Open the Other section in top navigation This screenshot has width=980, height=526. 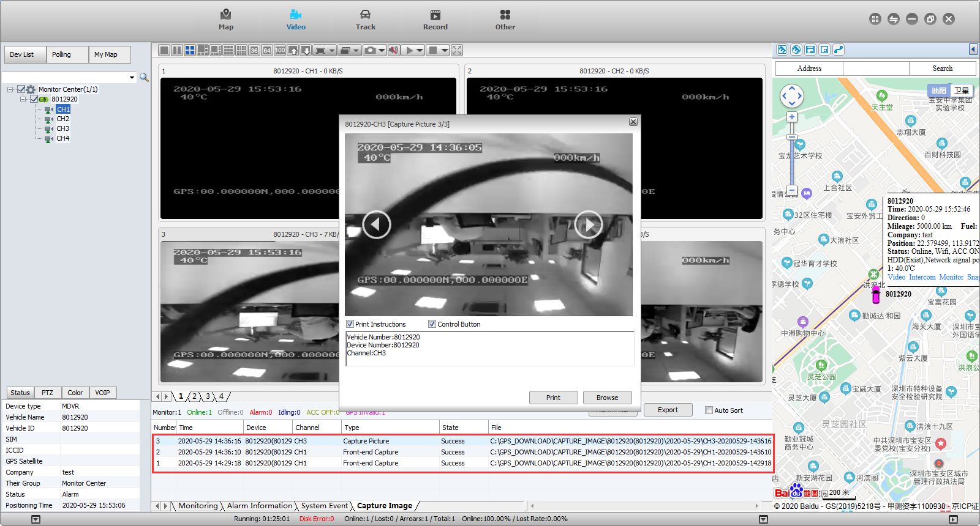tap(505, 20)
